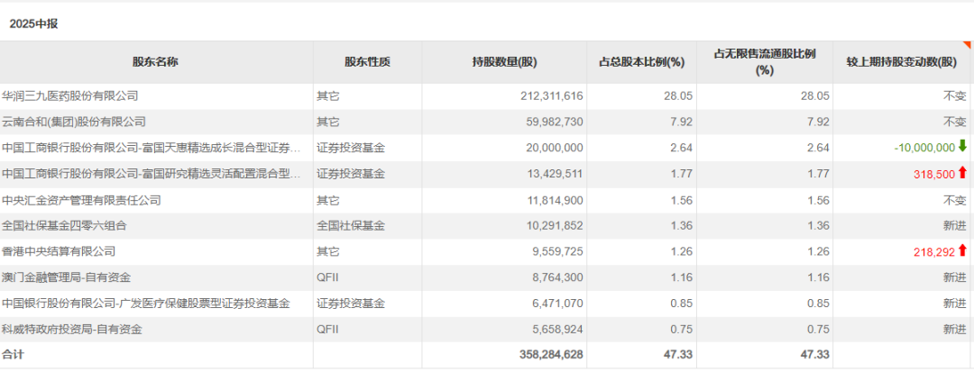Click the 占总股本比例(%) column header
This screenshot has width=974, height=372.
642,62
